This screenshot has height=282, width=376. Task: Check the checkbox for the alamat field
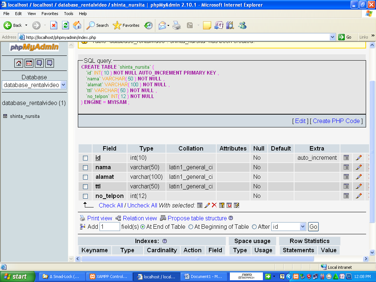coord(86,177)
